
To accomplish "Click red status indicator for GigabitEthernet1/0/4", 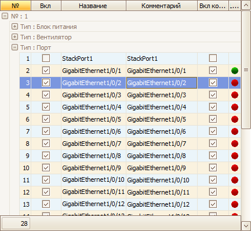I will (x=235, y=107).
